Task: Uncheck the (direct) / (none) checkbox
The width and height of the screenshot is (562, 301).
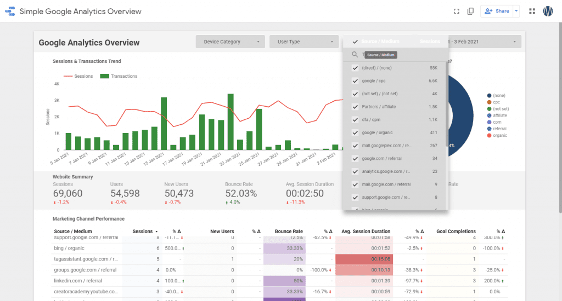Action: tap(355, 68)
